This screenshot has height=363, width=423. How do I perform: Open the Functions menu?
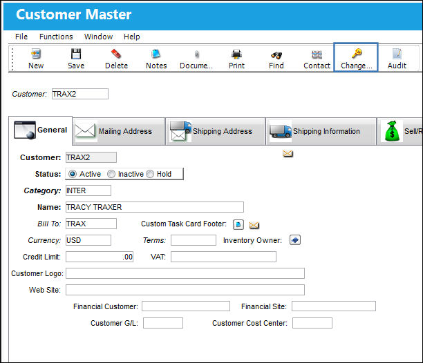coord(56,37)
